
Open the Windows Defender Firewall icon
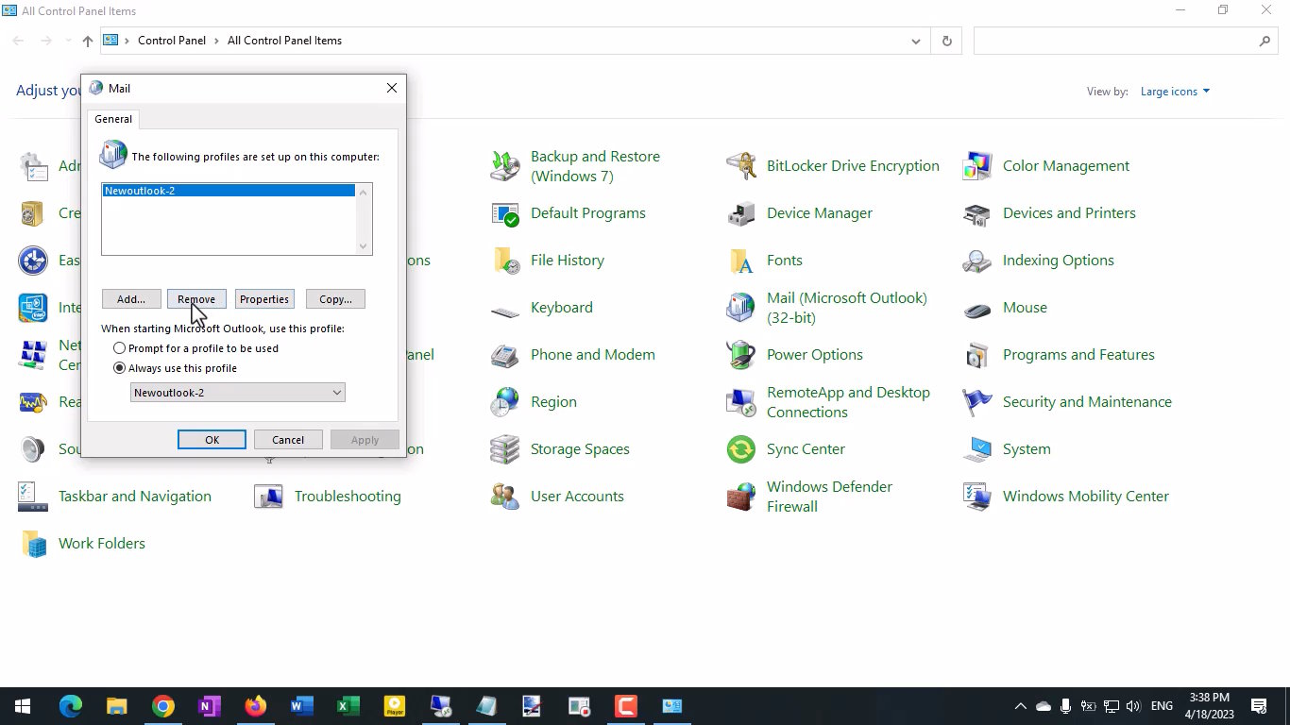741,497
